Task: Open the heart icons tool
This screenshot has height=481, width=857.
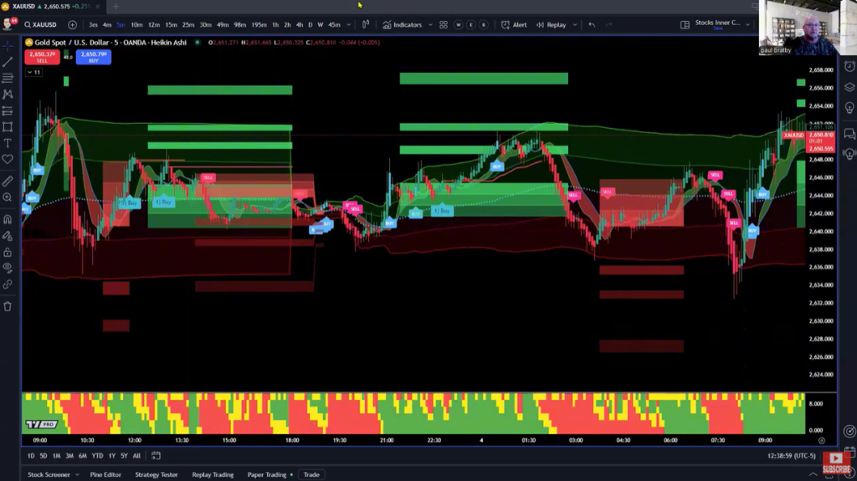Action: [8, 159]
